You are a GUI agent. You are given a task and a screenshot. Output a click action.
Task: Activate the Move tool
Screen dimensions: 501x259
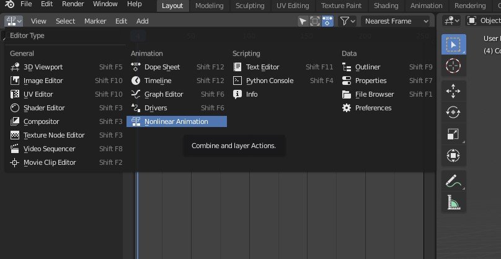pyautogui.click(x=453, y=91)
